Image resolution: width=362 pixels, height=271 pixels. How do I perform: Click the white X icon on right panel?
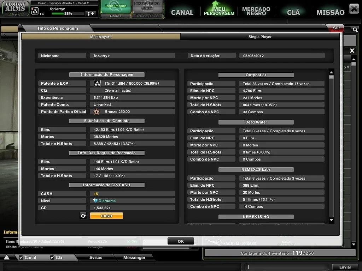click(x=352, y=51)
